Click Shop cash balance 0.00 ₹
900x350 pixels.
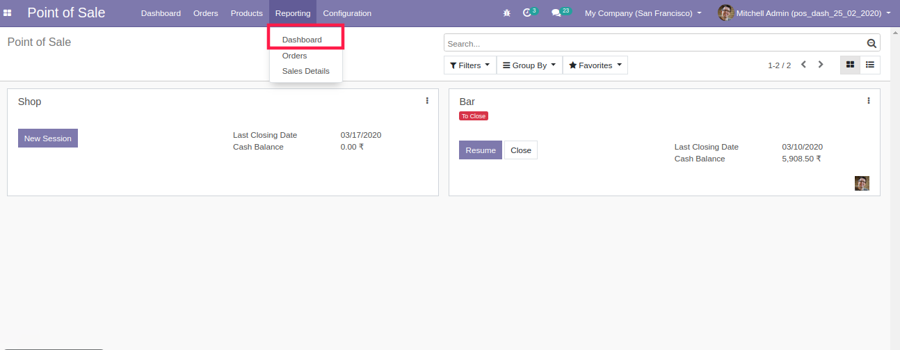tap(352, 147)
